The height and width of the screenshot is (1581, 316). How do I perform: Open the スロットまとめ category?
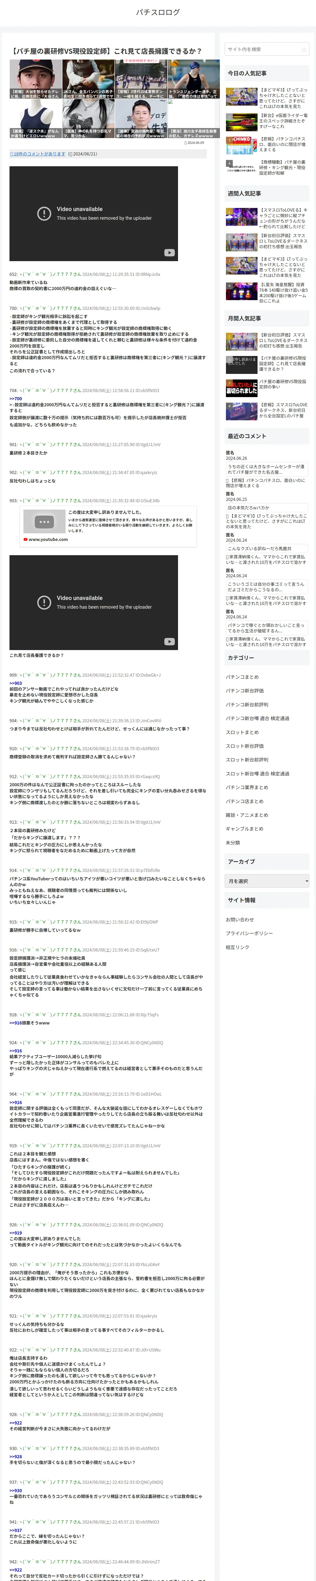(x=242, y=732)
